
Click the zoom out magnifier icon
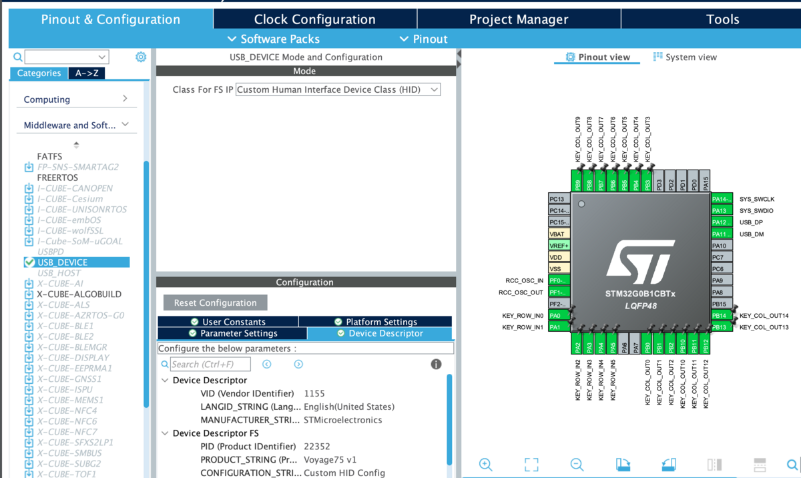(577, 465)
